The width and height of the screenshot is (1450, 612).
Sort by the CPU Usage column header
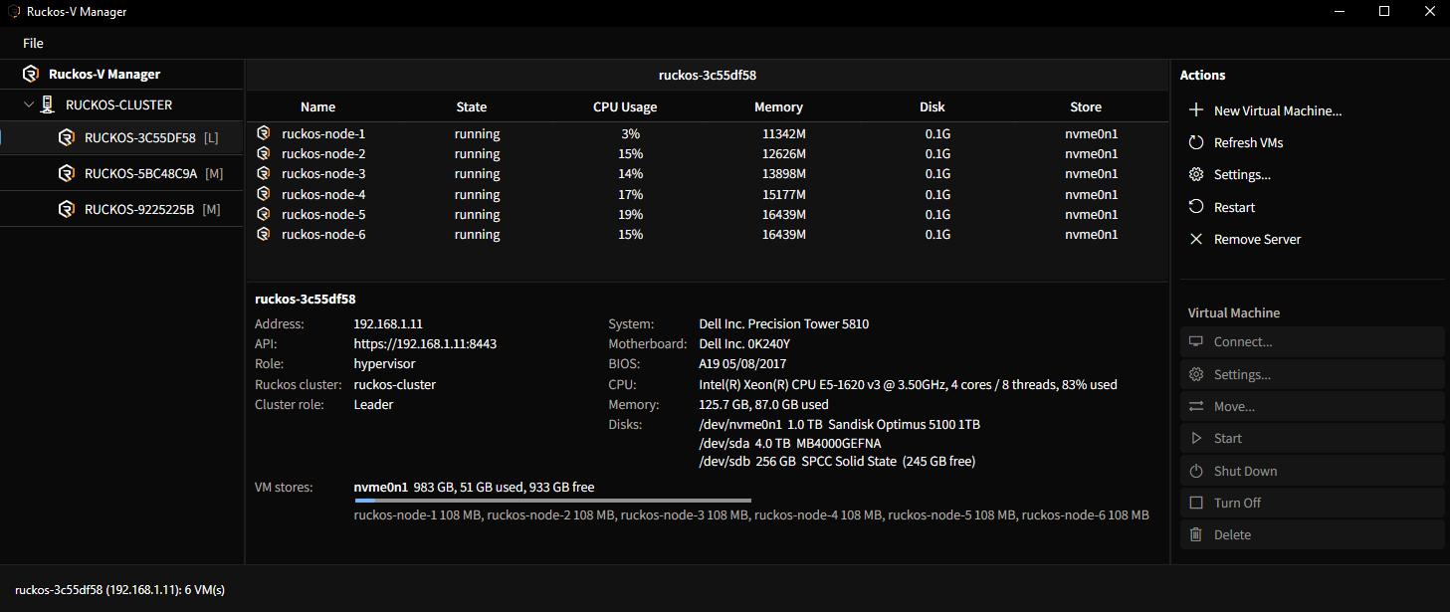625,106
